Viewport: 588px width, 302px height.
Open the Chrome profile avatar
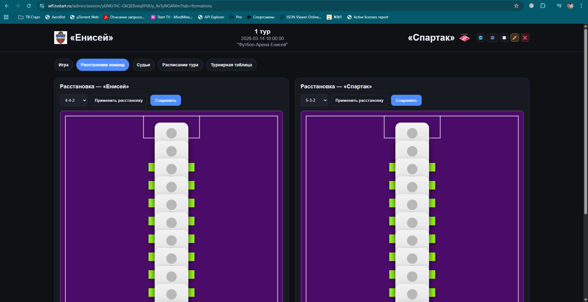[570, 6]
